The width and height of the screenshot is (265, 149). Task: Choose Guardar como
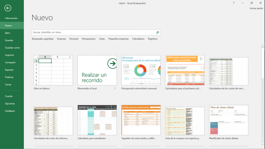(12, 48)
